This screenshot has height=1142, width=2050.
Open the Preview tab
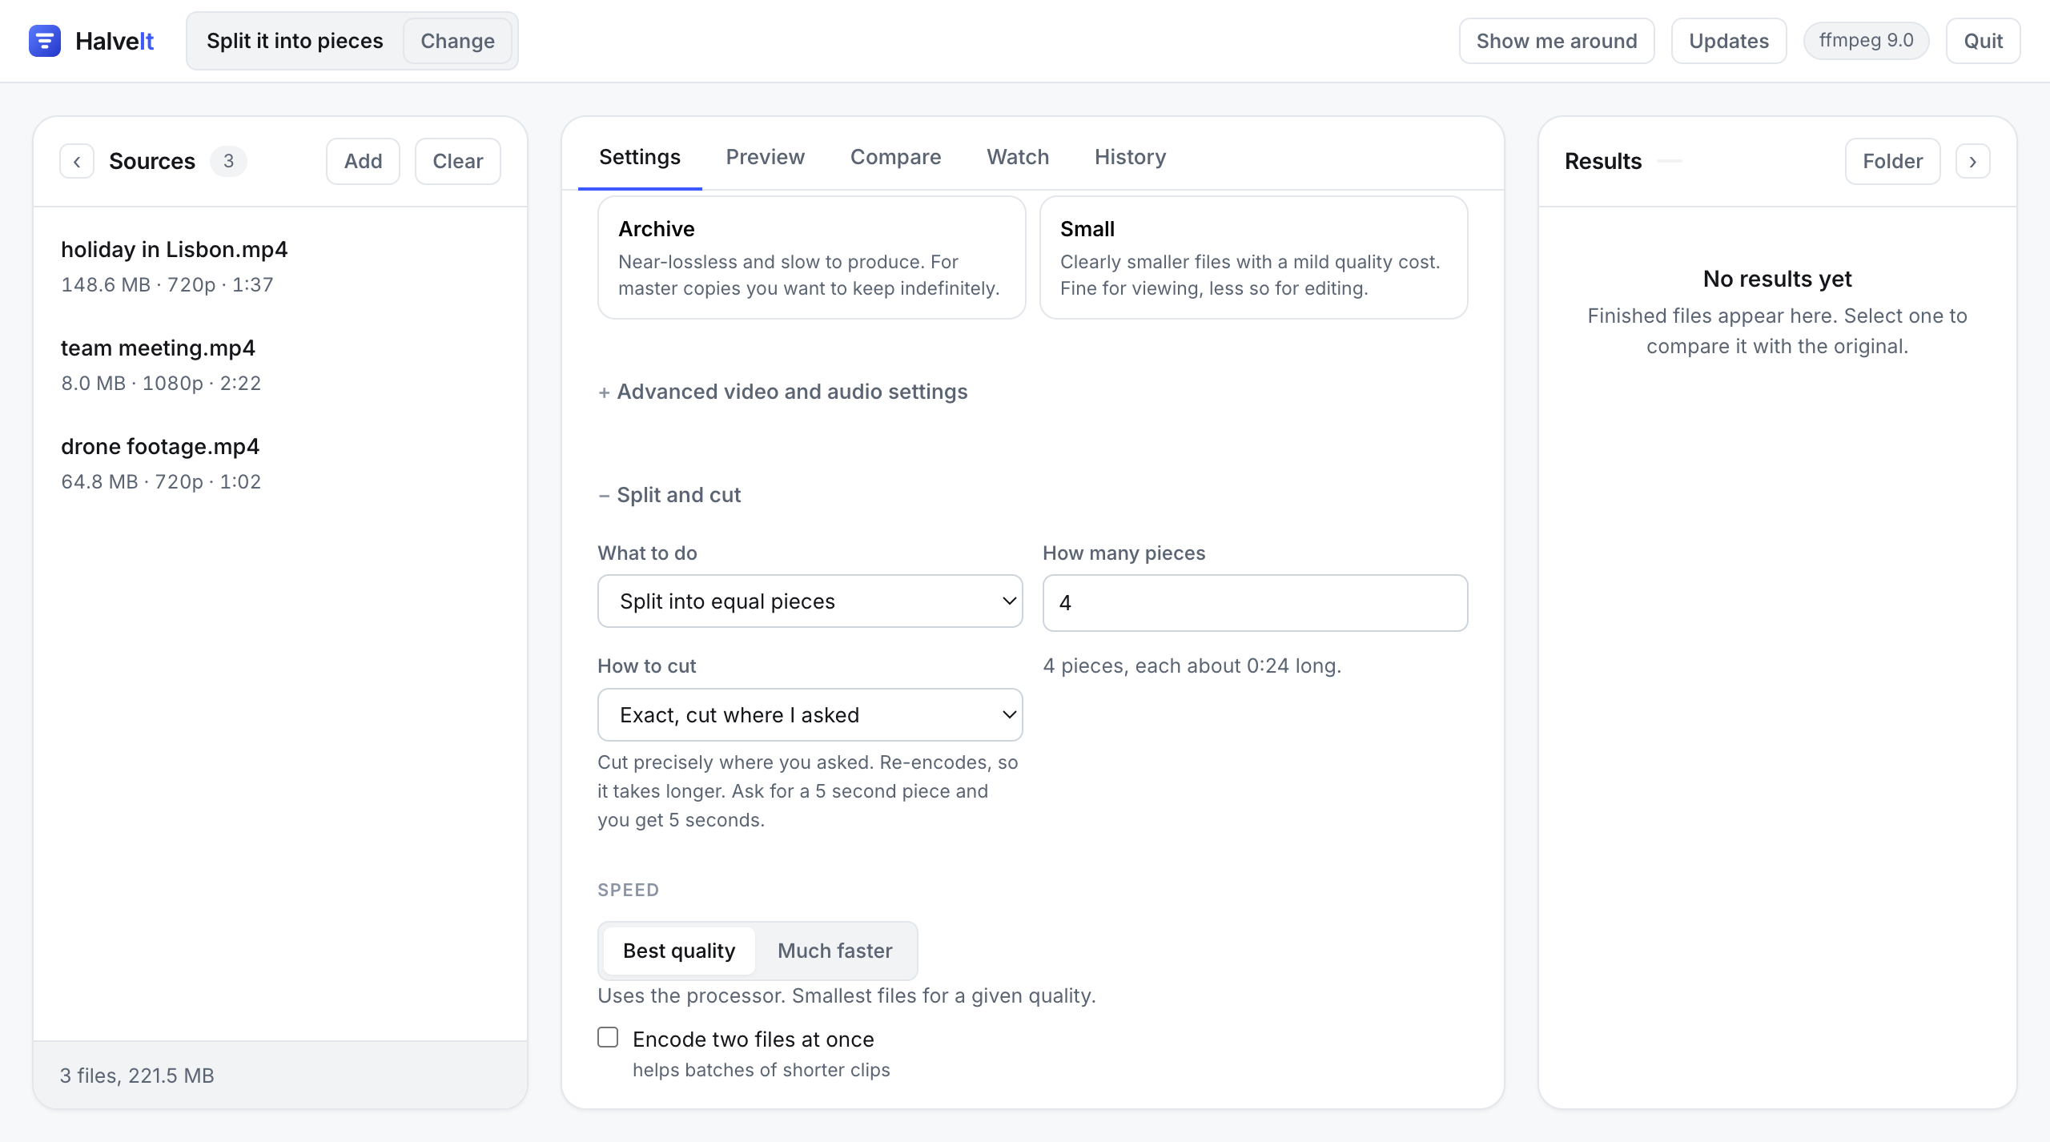tap(765, 157)
